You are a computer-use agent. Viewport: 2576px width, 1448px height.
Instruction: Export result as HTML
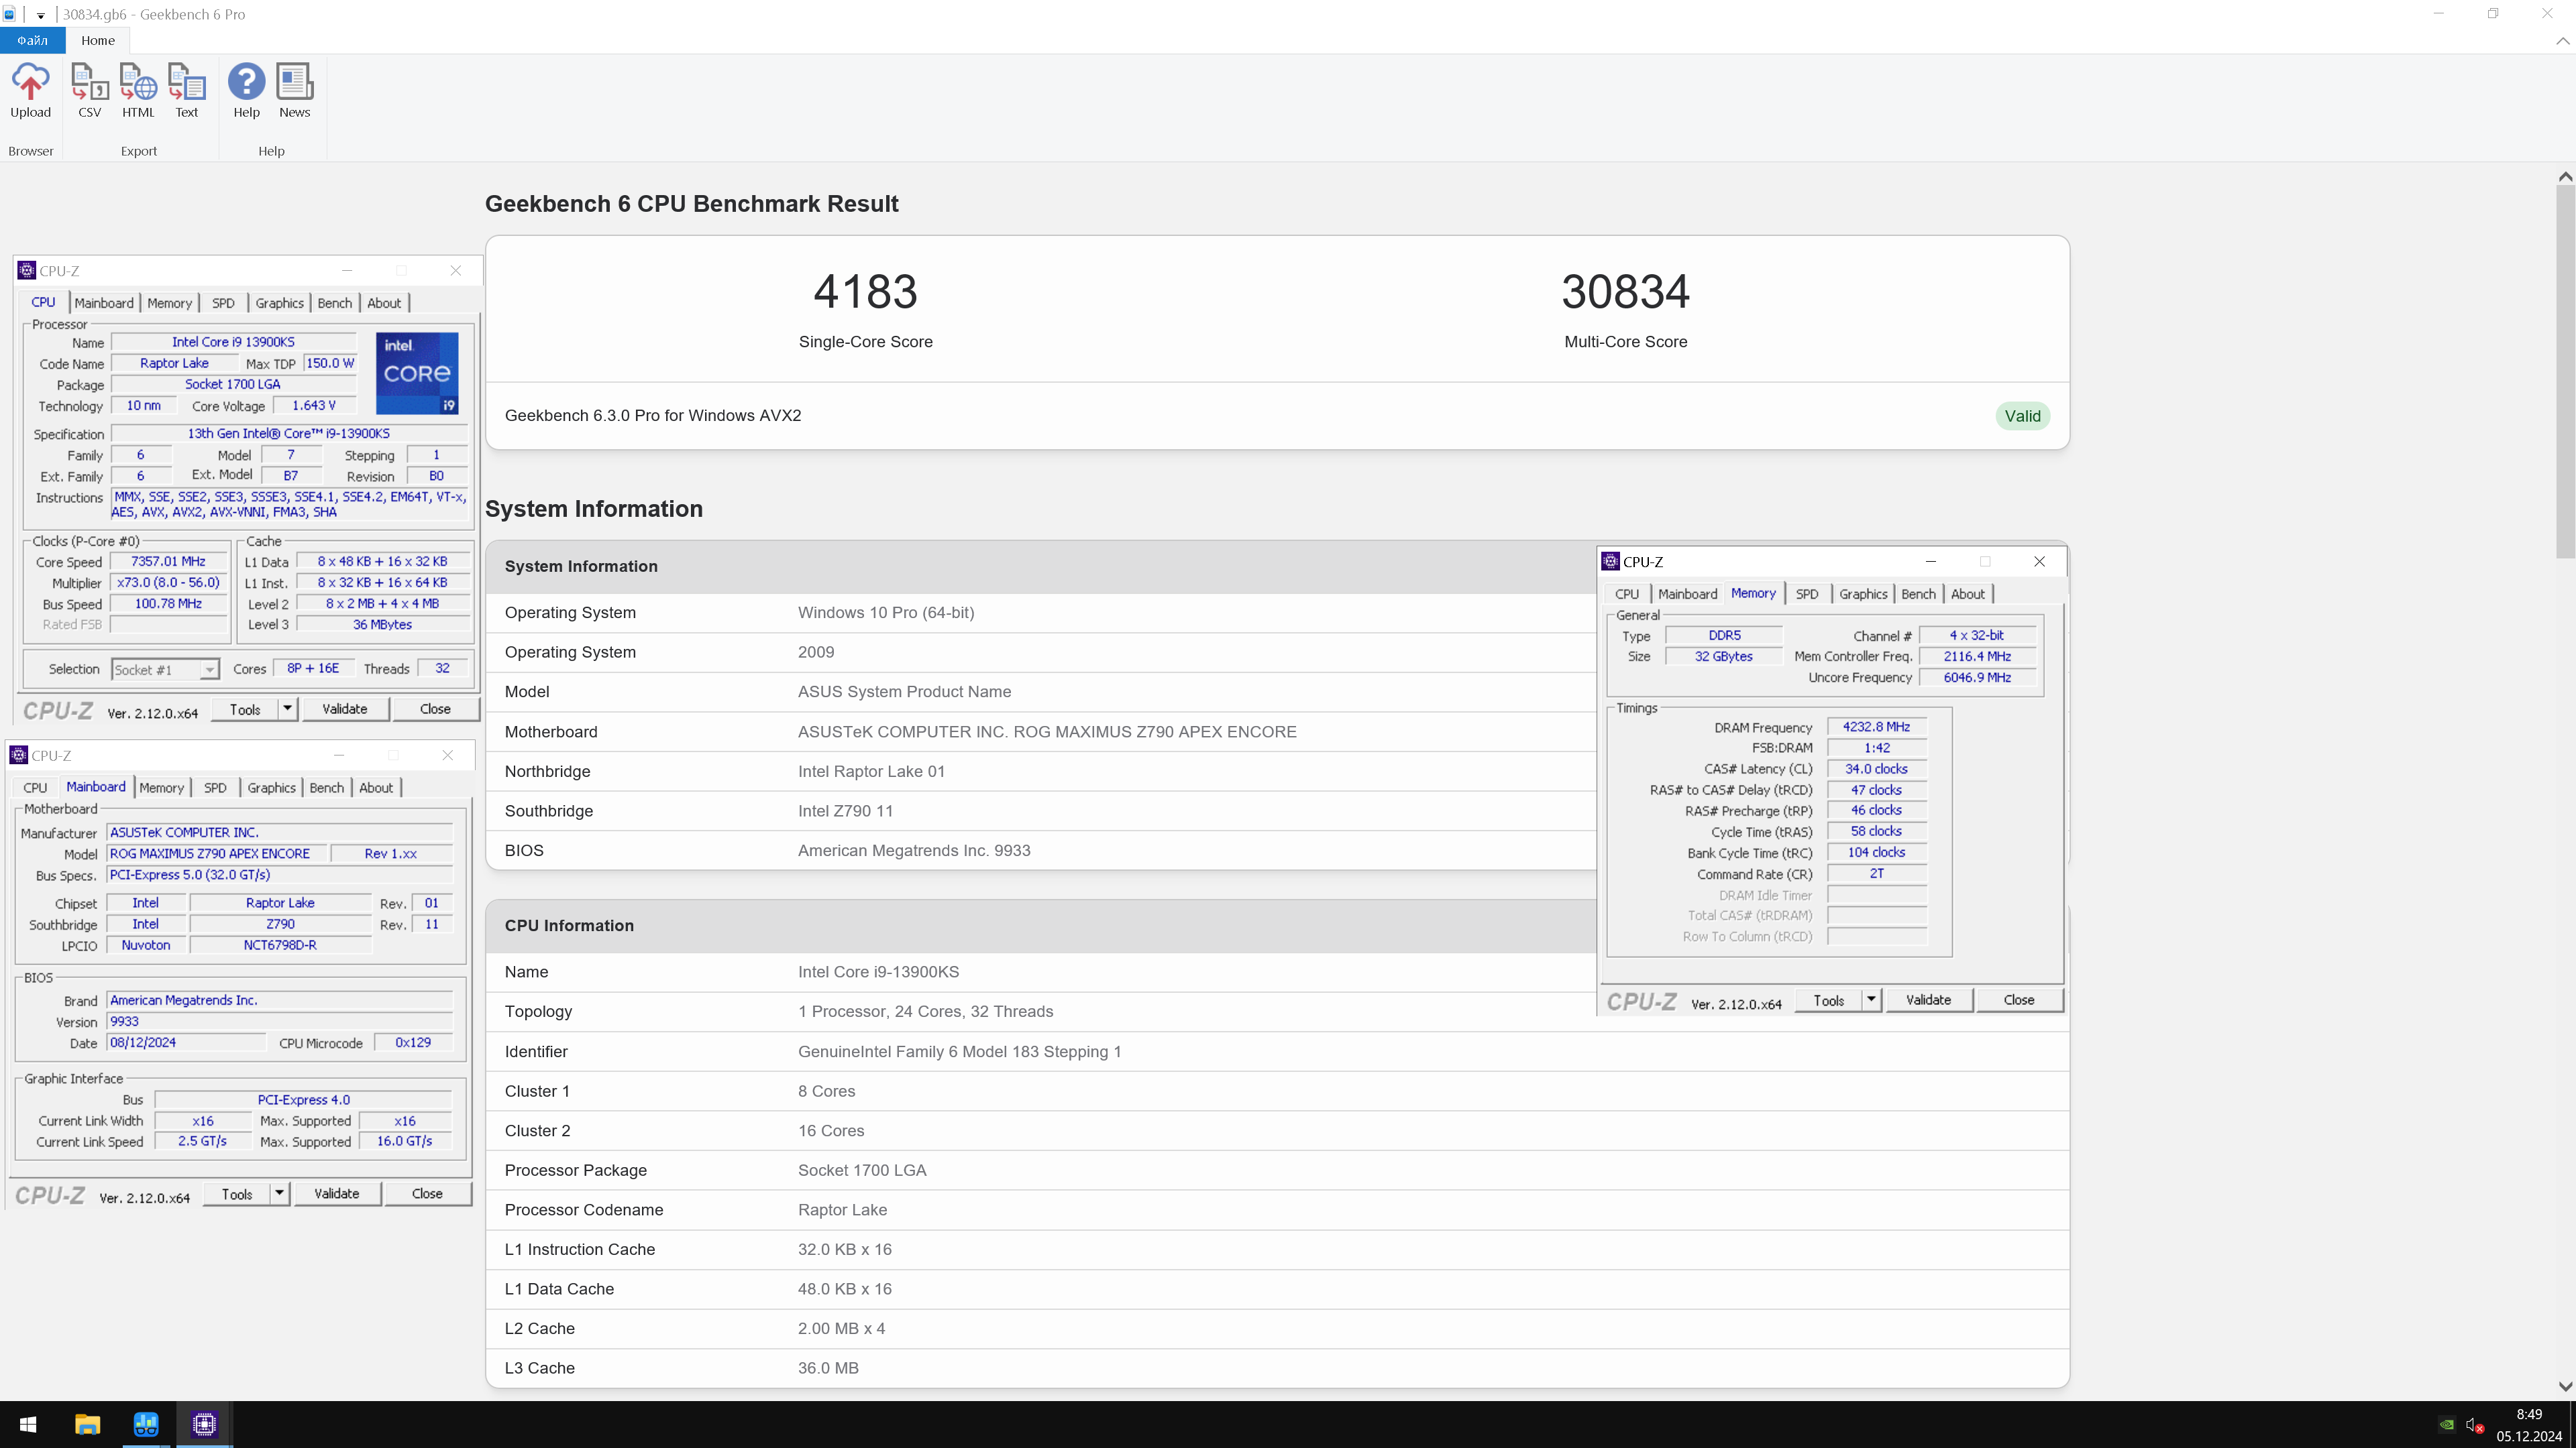point(138,91)
